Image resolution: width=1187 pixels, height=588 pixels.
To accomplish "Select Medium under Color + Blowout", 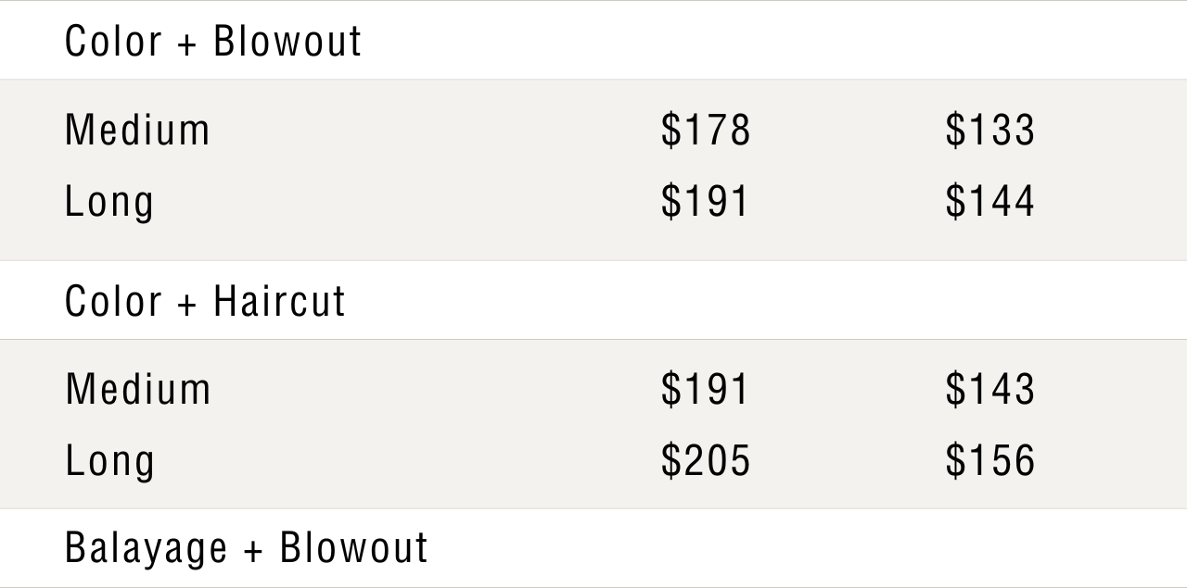I will (137, 130).
